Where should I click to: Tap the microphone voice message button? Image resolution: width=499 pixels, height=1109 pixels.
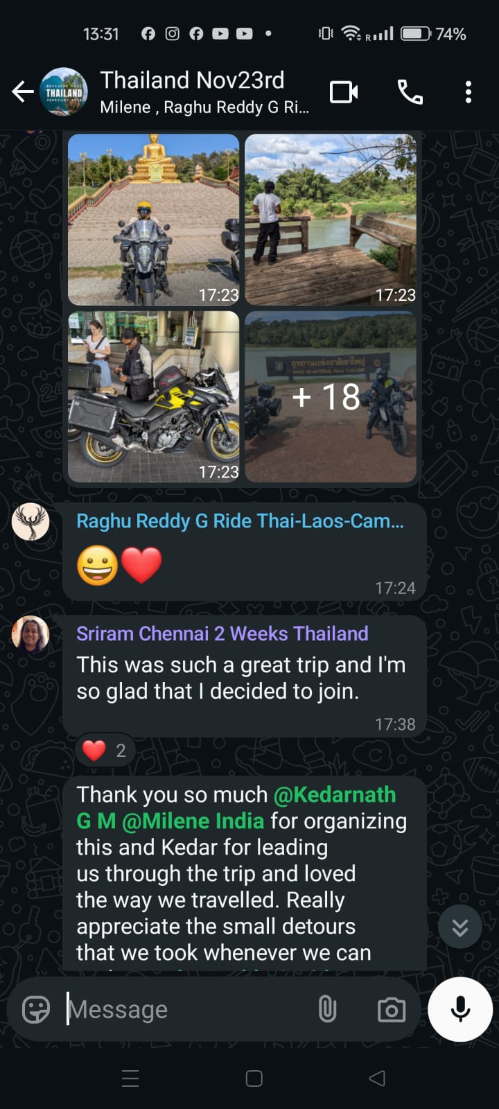(x=460, y=1009)
